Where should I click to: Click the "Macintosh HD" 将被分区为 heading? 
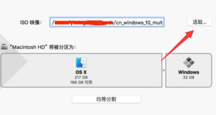point(43,47)
